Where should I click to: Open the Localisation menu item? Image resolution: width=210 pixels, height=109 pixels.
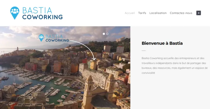[x=158, y=13]
